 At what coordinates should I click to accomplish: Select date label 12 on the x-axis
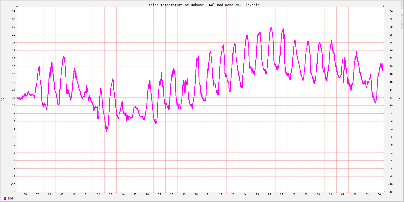(98, 194)
